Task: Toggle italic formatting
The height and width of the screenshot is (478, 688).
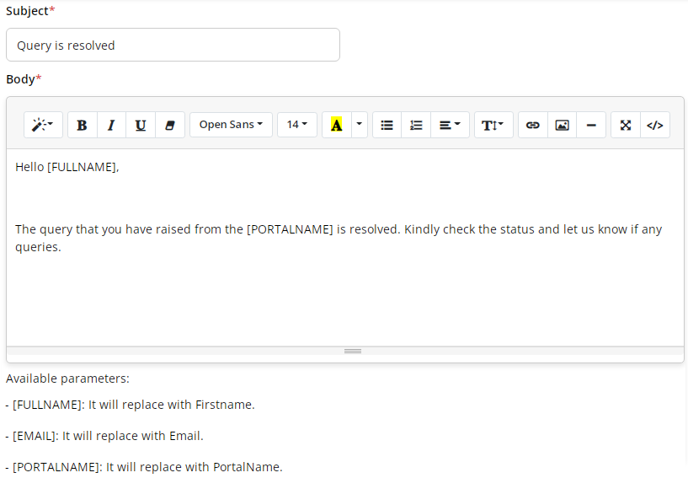Action: [x=111, y=125]
